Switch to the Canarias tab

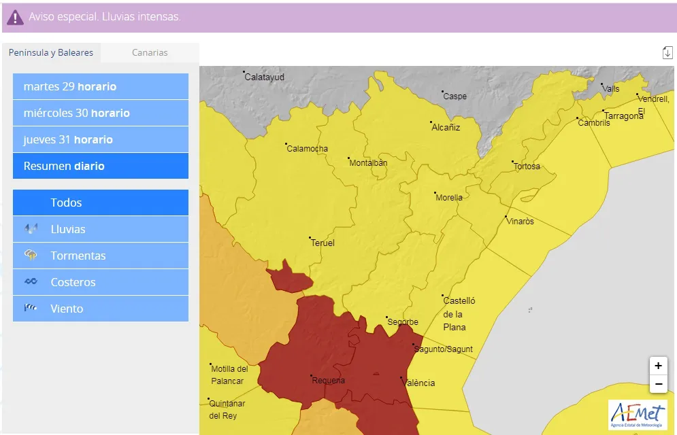(x=150, y=52)
